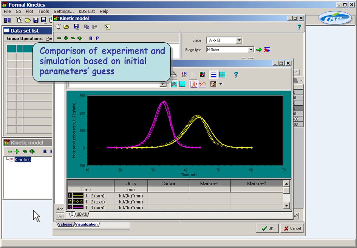Click the teal help question mark in plot window

(x=236, y=75)
